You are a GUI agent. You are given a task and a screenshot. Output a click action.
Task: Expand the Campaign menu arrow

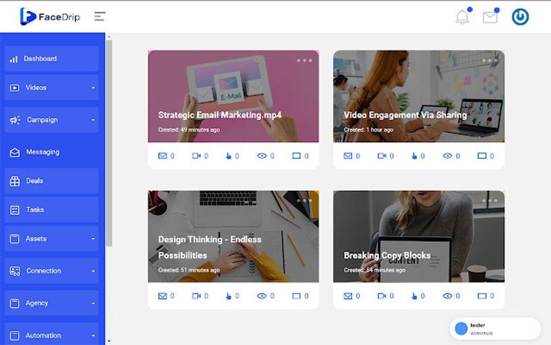tap(93, 120)
